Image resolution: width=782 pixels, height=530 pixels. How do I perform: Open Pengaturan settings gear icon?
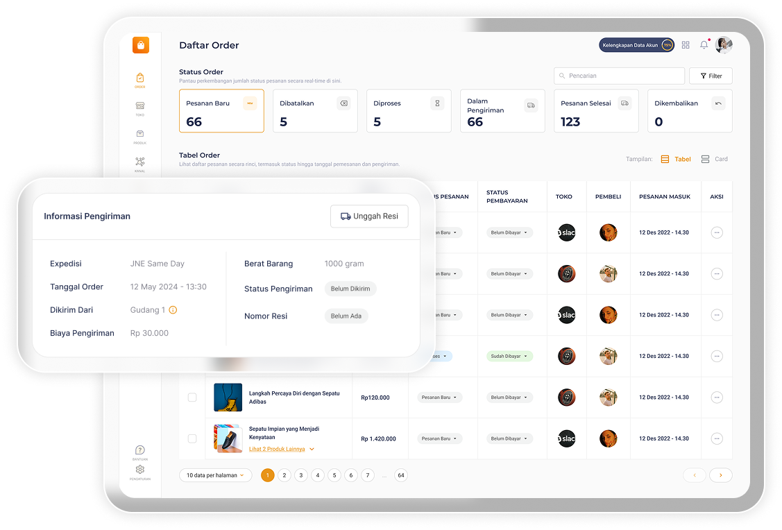(x=140, y=471)
